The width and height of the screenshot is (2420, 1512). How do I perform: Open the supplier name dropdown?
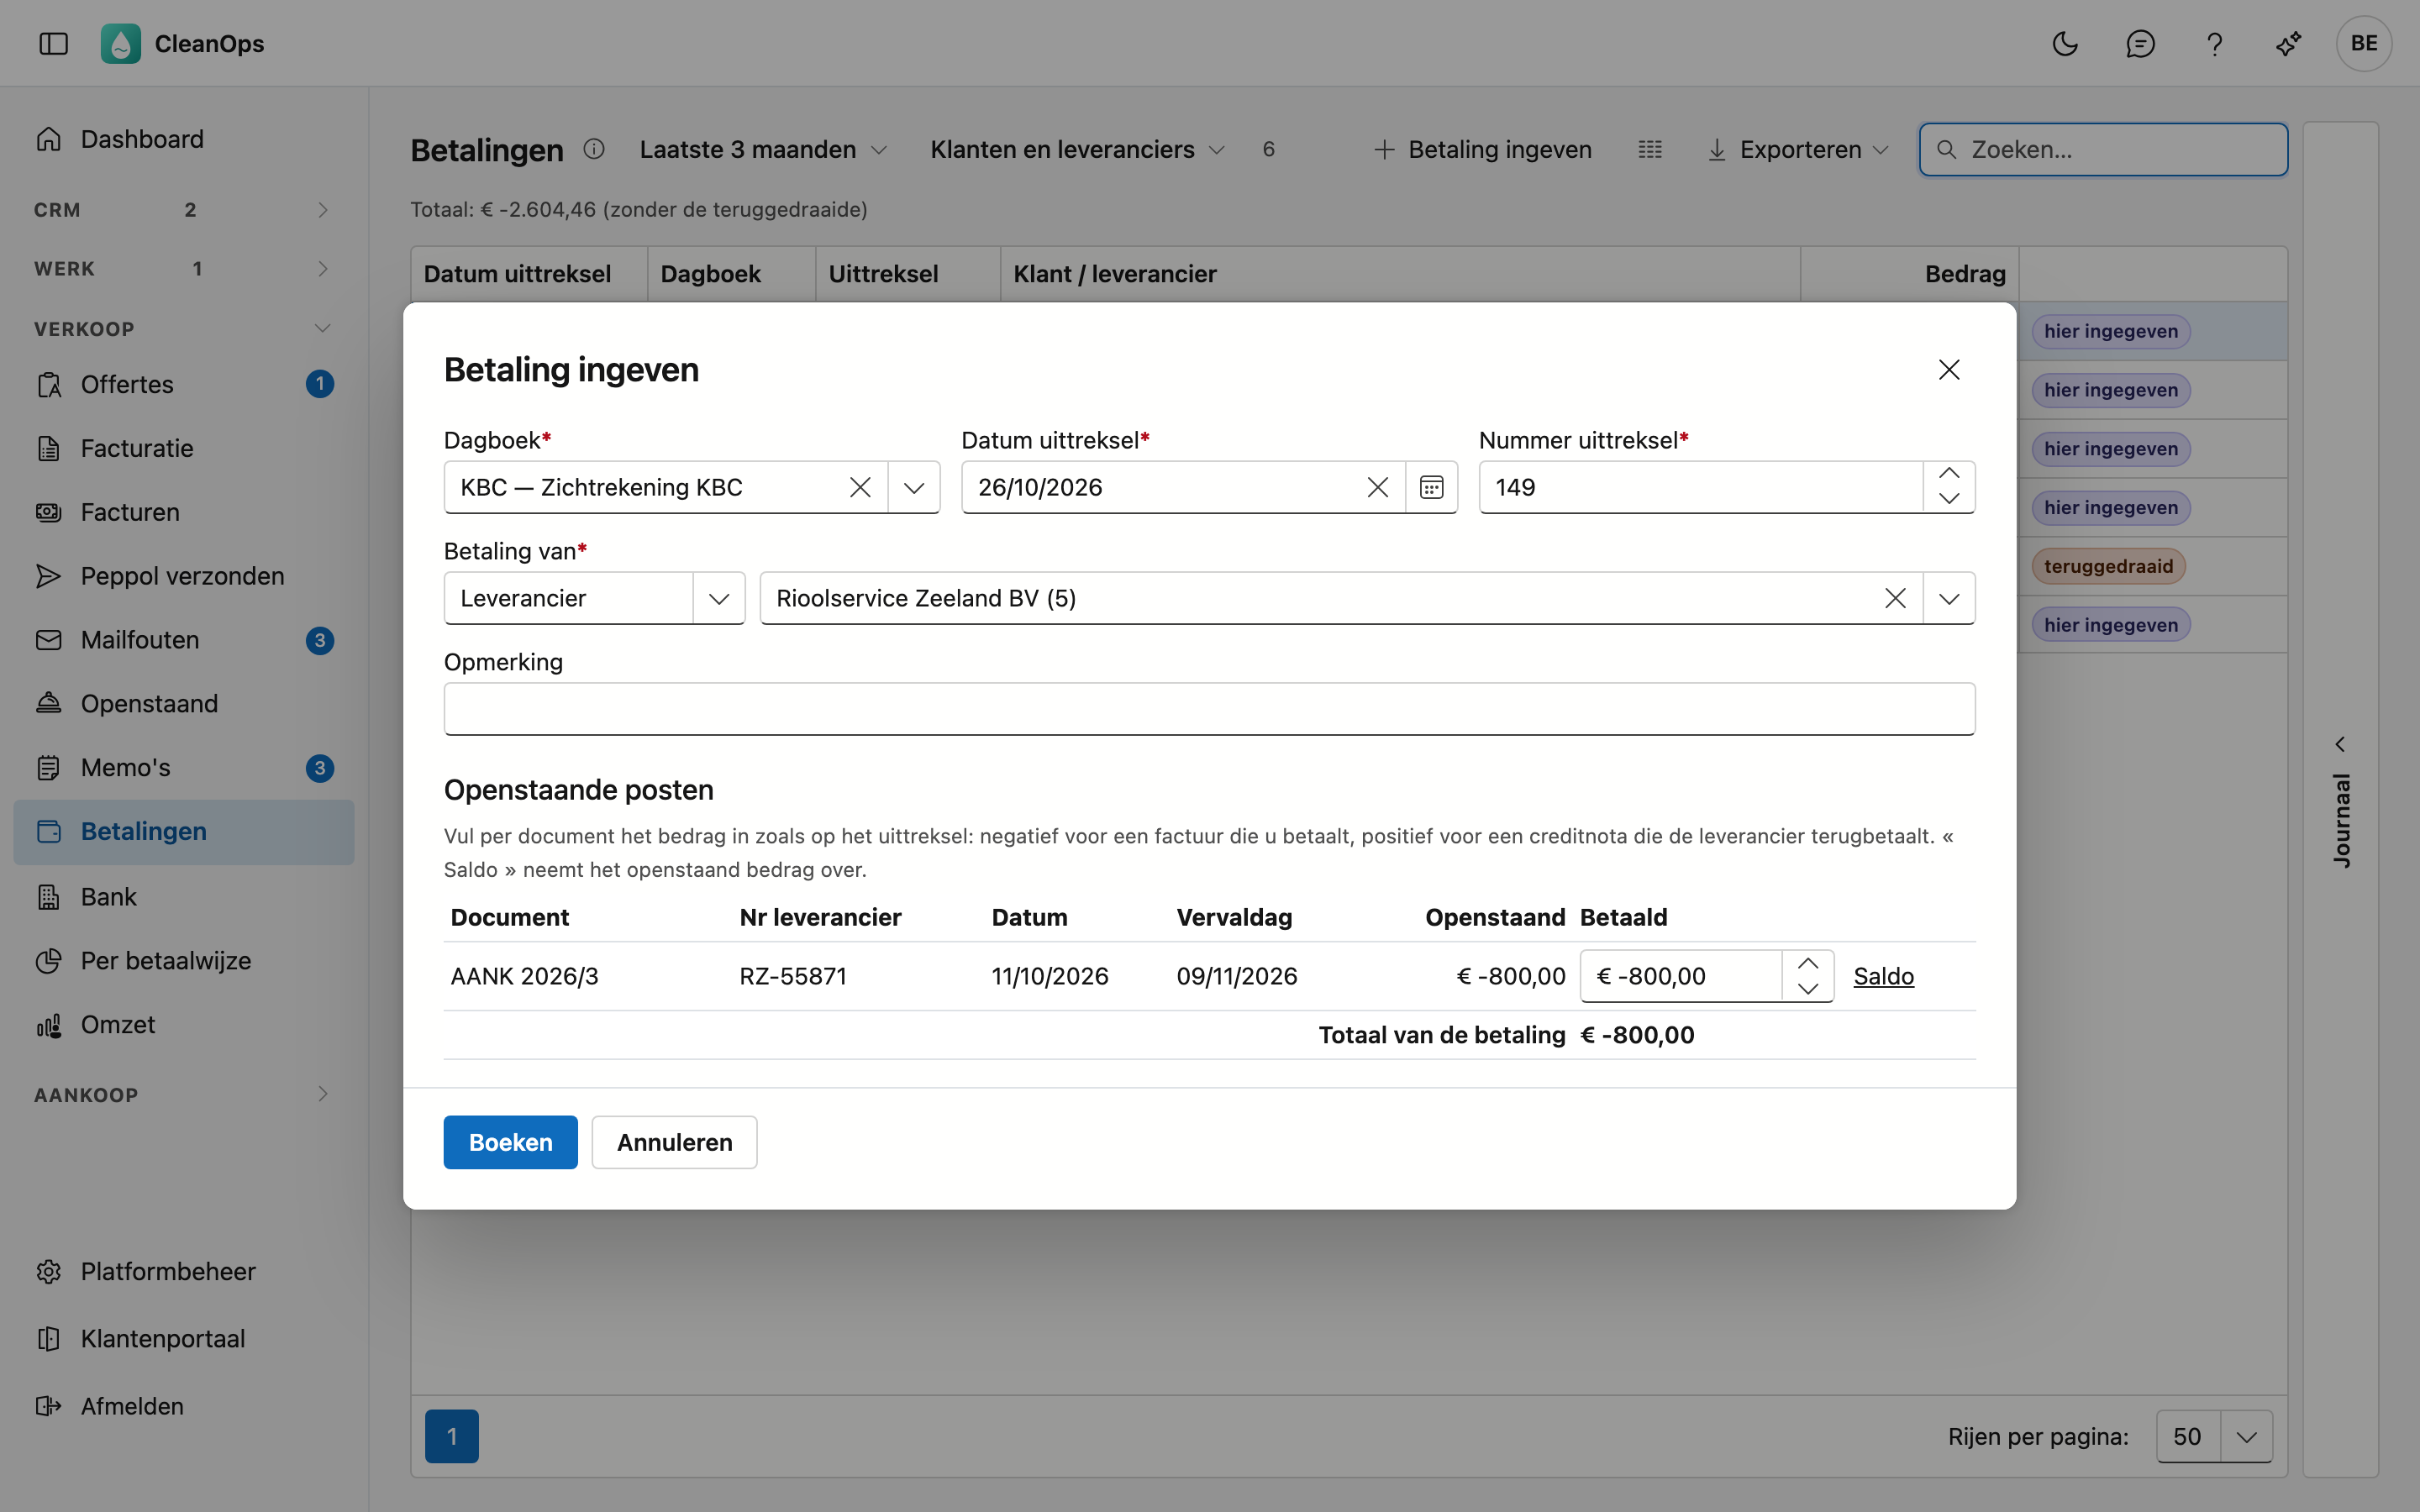click(1949, 598)
